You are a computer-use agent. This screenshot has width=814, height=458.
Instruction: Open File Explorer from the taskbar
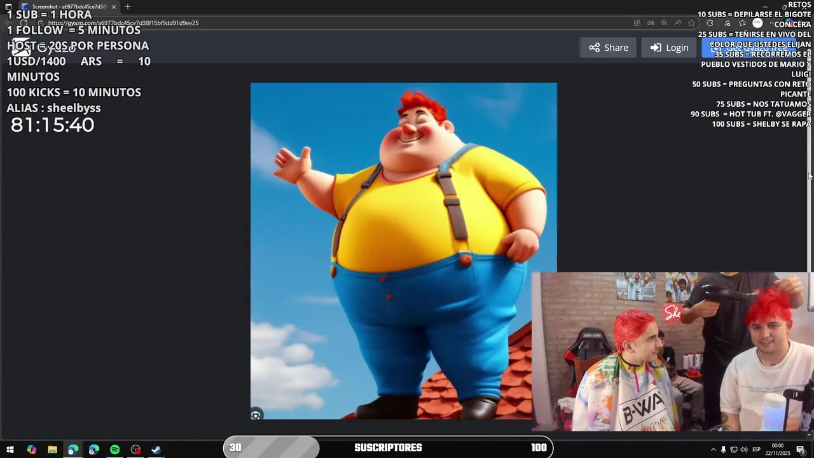click(52, 450)
